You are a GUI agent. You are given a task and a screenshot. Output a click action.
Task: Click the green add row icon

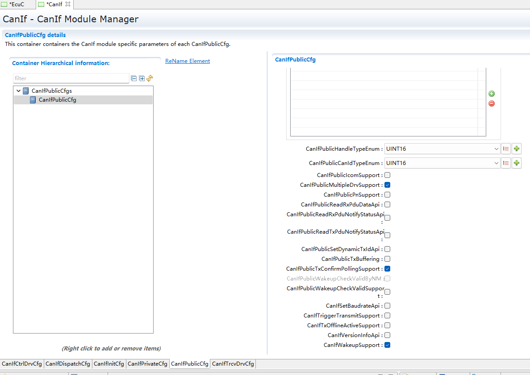pyautogui.click(x=492, y=94)
